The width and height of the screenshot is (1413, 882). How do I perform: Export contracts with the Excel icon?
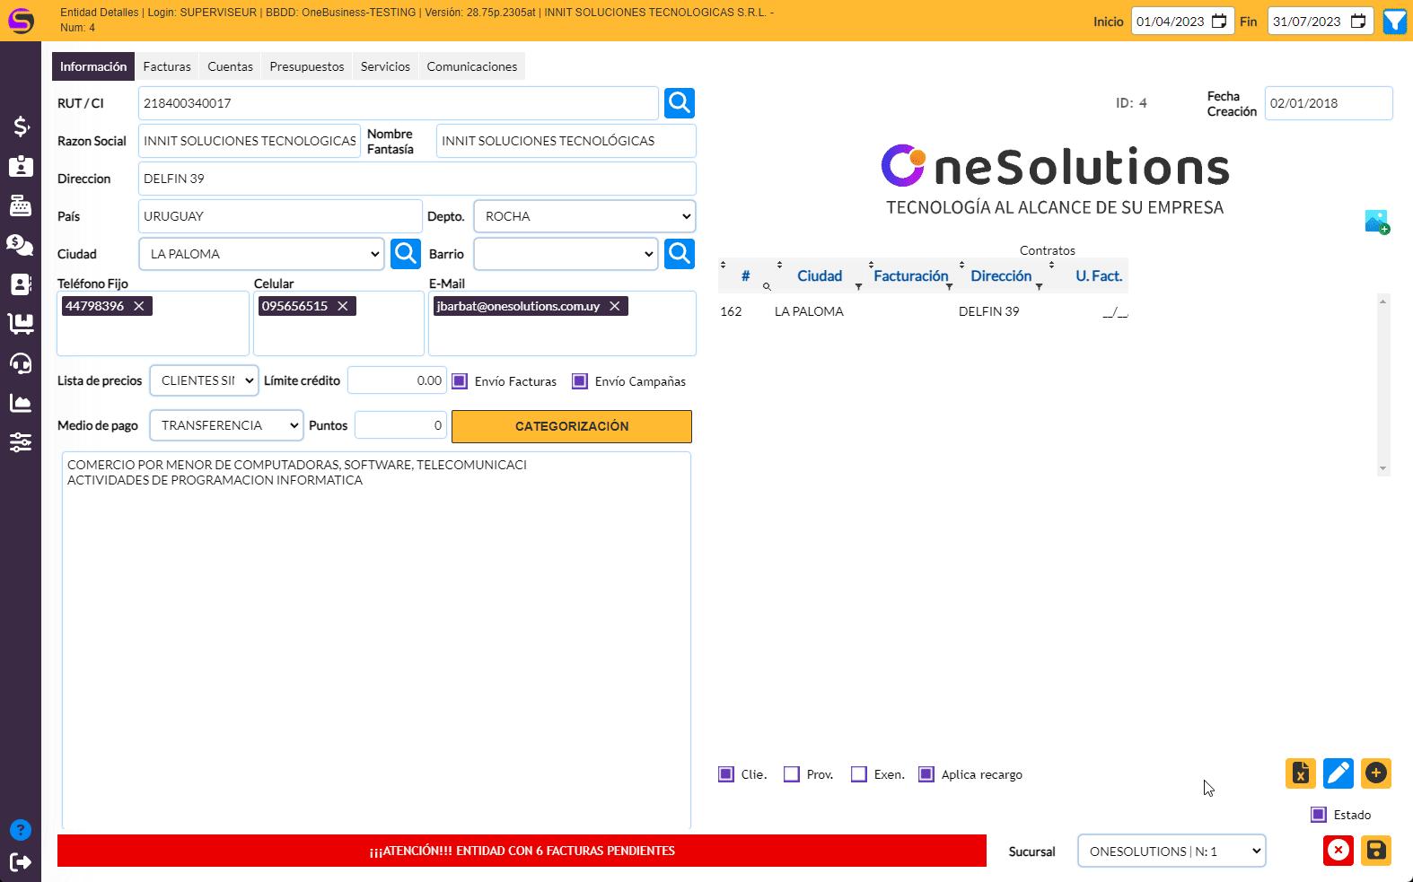tap(1300, 773)
